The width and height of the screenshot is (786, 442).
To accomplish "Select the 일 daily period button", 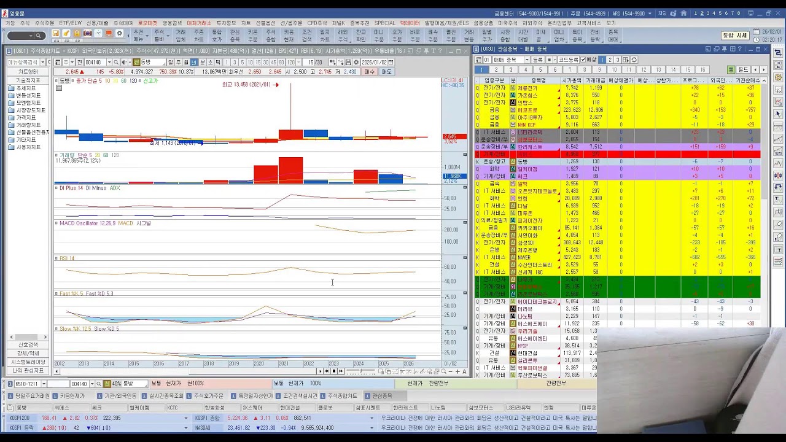I will point(171,62).
